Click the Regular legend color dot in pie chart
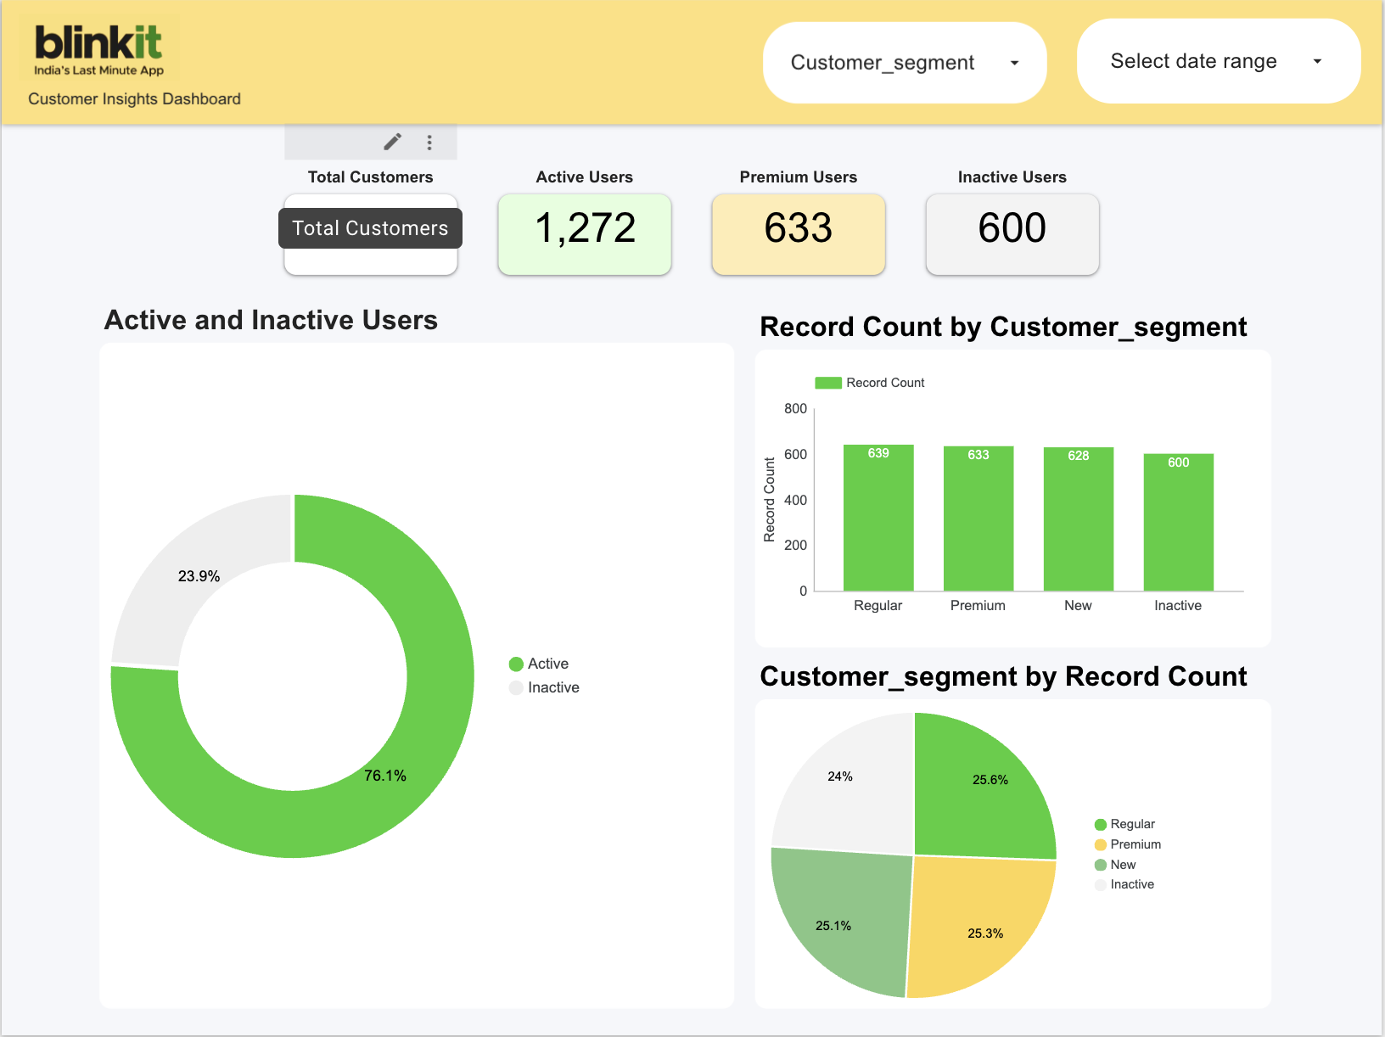The width and height of the screenshot is (1385, 1037). pyautogui.click(x=1101, y=825)
